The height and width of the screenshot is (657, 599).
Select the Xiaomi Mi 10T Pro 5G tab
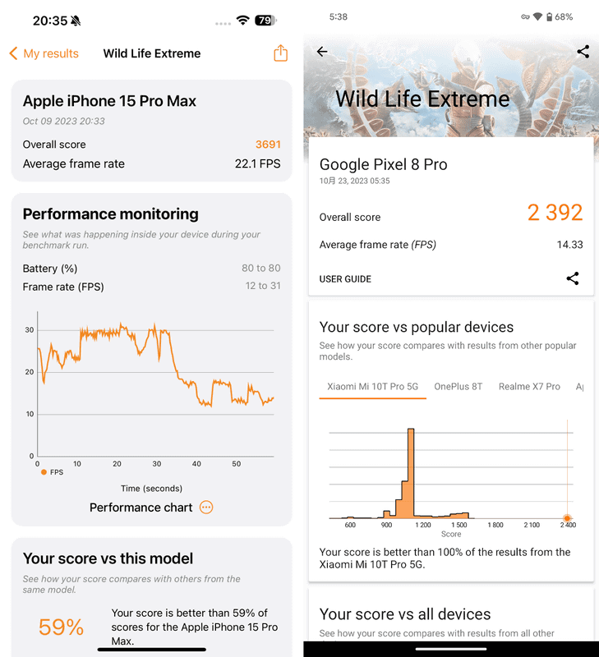pyautogui.click(x=372, y=386)
